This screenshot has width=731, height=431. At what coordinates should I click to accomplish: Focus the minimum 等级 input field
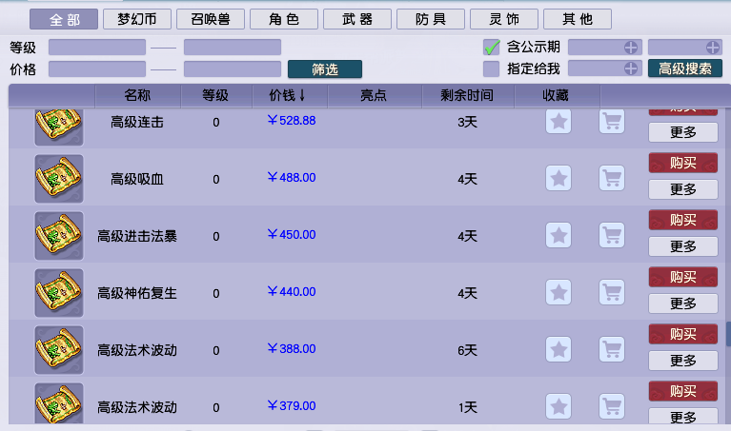97,47
